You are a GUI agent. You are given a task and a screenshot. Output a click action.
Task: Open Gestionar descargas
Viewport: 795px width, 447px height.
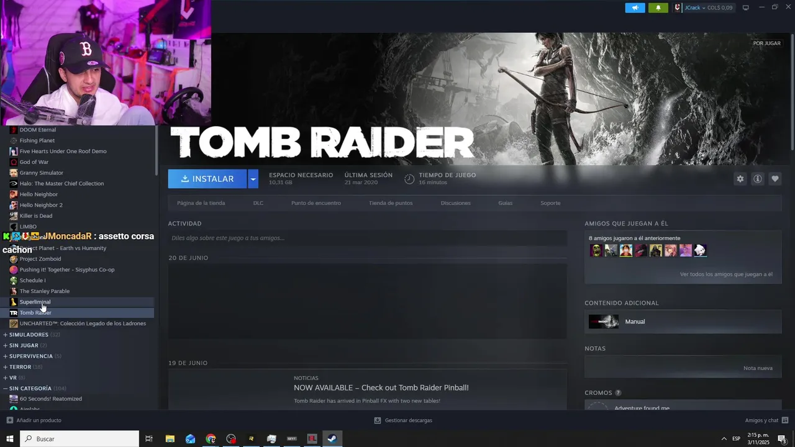(403, 420)
